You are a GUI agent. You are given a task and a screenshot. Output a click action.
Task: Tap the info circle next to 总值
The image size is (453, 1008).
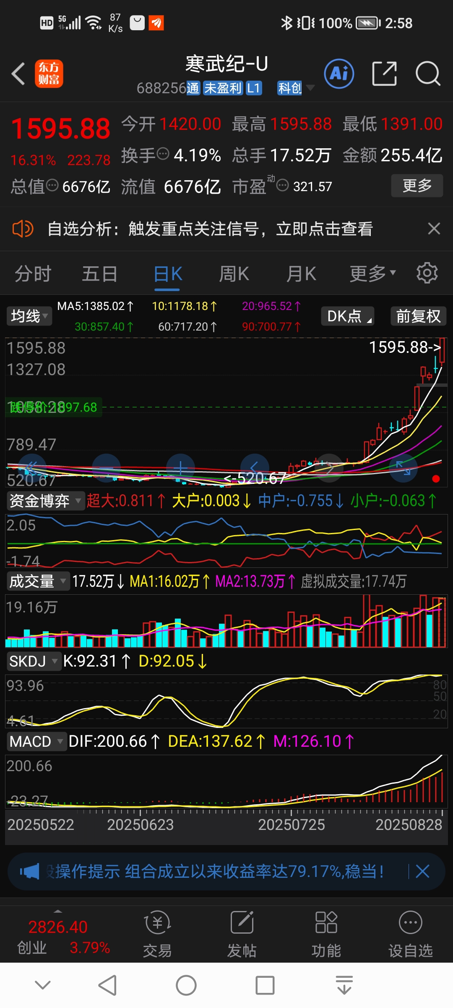click(52, 185)
